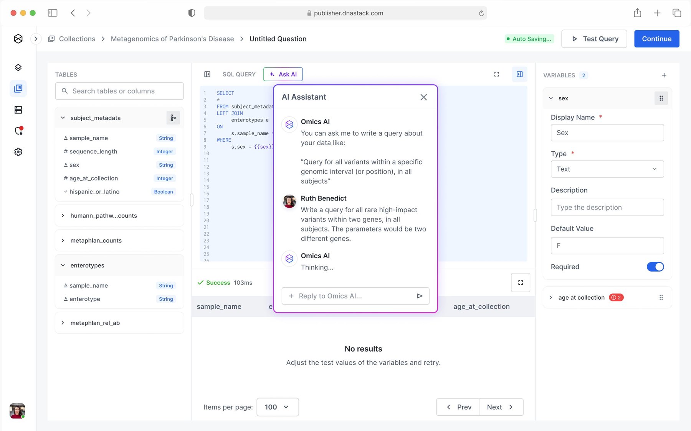
Task: Toggle the Required switch off
Action: point(655,267)
